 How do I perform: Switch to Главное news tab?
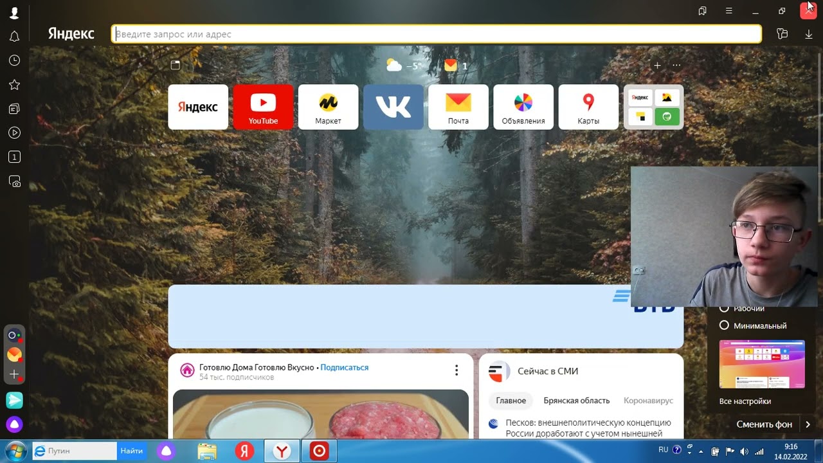point(511,401)
